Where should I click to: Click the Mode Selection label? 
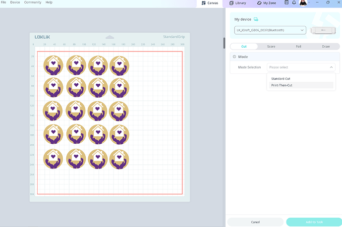(249, 67)
